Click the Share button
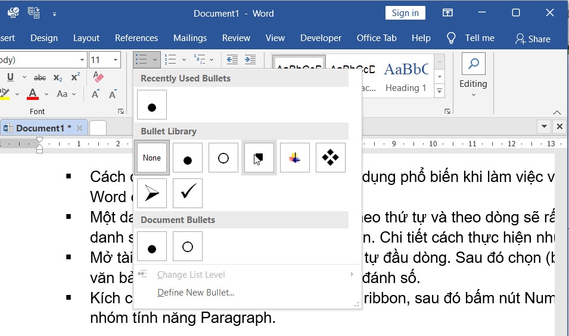This screenshot has width=569, height=336. (533, 39)
